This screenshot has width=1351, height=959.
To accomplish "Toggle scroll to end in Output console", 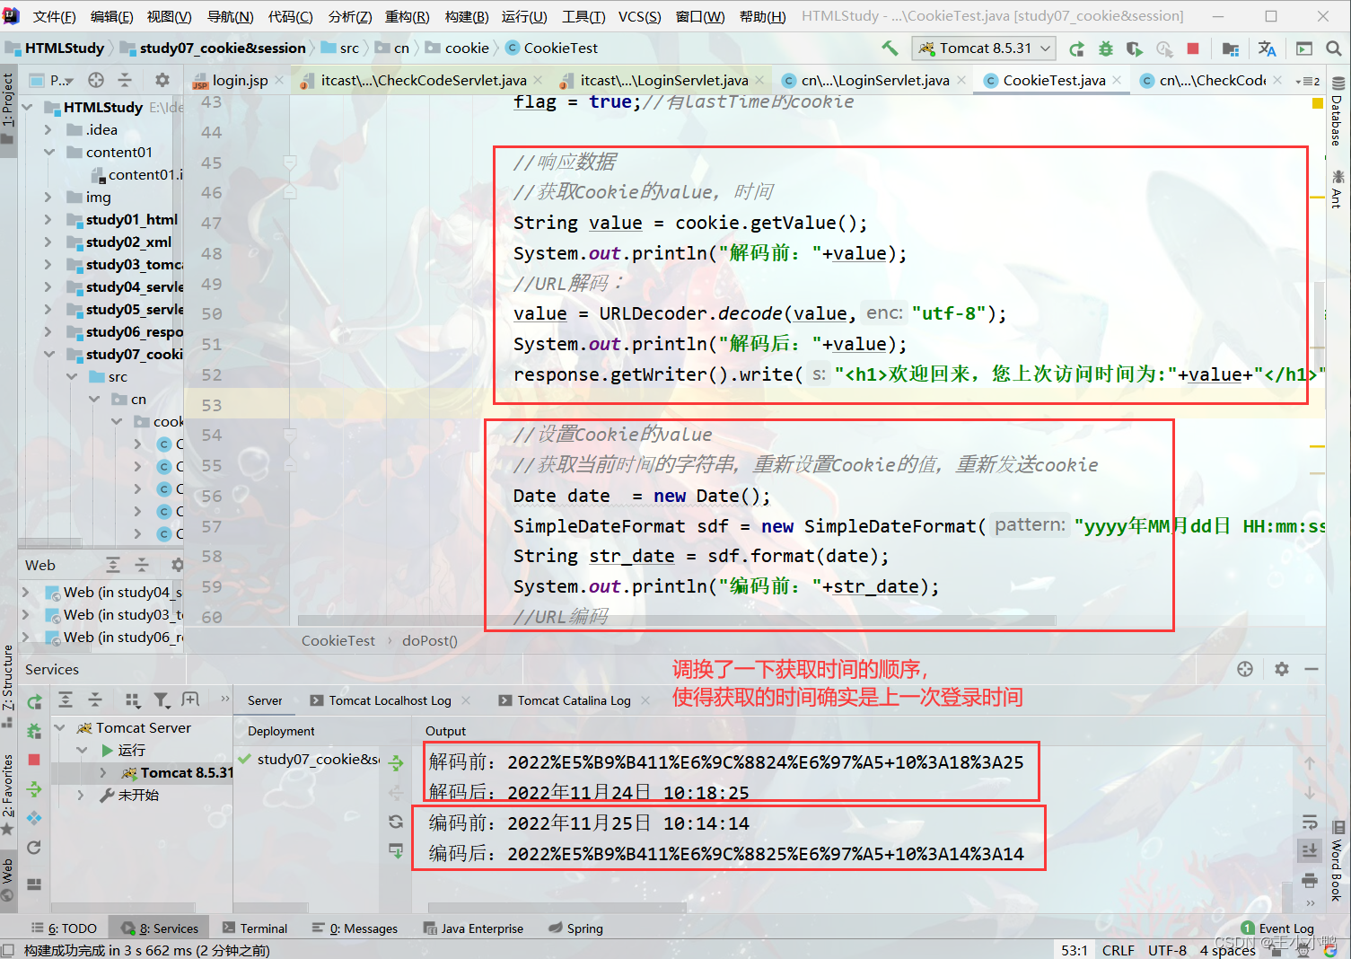I will pyautogui.click(x=1310, y=849).
